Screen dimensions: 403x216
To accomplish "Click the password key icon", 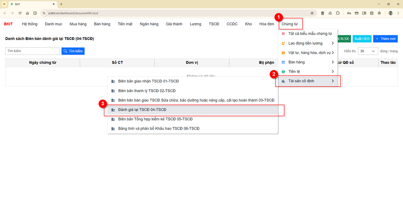I will [x=349, y=13].
